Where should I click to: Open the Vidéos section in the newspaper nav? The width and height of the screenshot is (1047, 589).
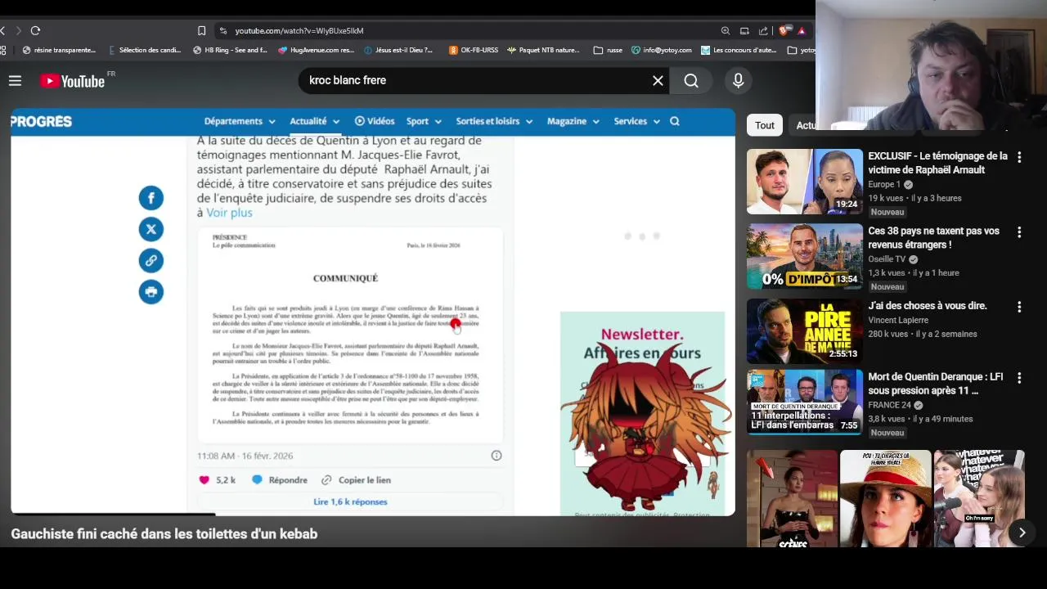click(375, 121)
